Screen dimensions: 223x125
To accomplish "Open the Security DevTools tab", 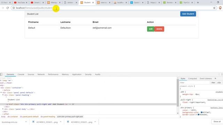I will 88,74.
